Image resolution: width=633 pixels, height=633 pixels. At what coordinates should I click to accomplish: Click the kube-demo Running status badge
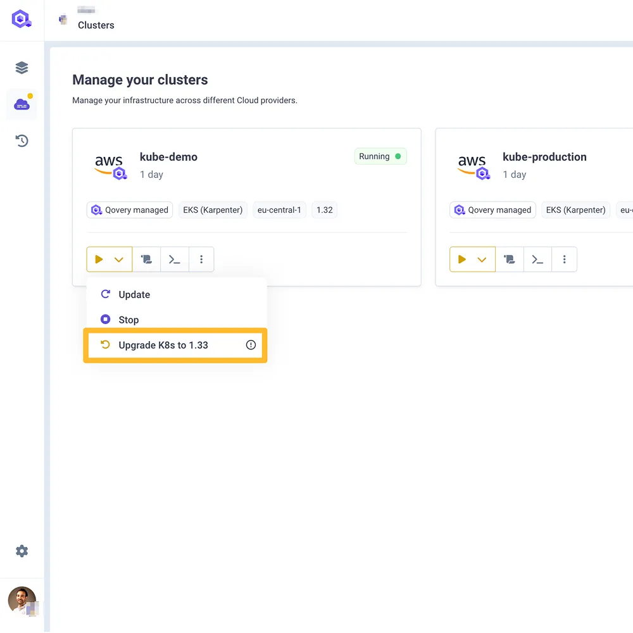click(380, 156)
